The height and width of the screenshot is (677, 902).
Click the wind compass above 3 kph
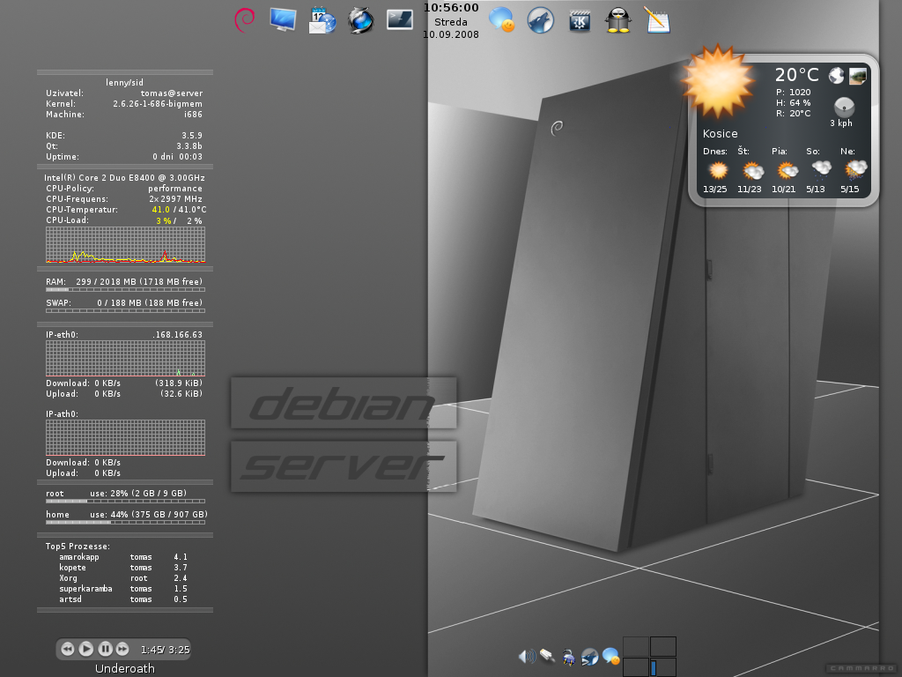844,107
